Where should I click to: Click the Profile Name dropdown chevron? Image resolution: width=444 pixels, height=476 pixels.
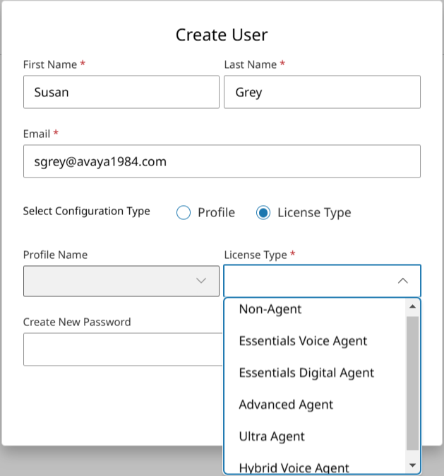click(201, 281)
